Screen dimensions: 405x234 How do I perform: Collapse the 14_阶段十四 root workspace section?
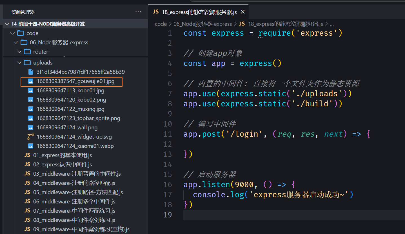[x=7, y=24]
